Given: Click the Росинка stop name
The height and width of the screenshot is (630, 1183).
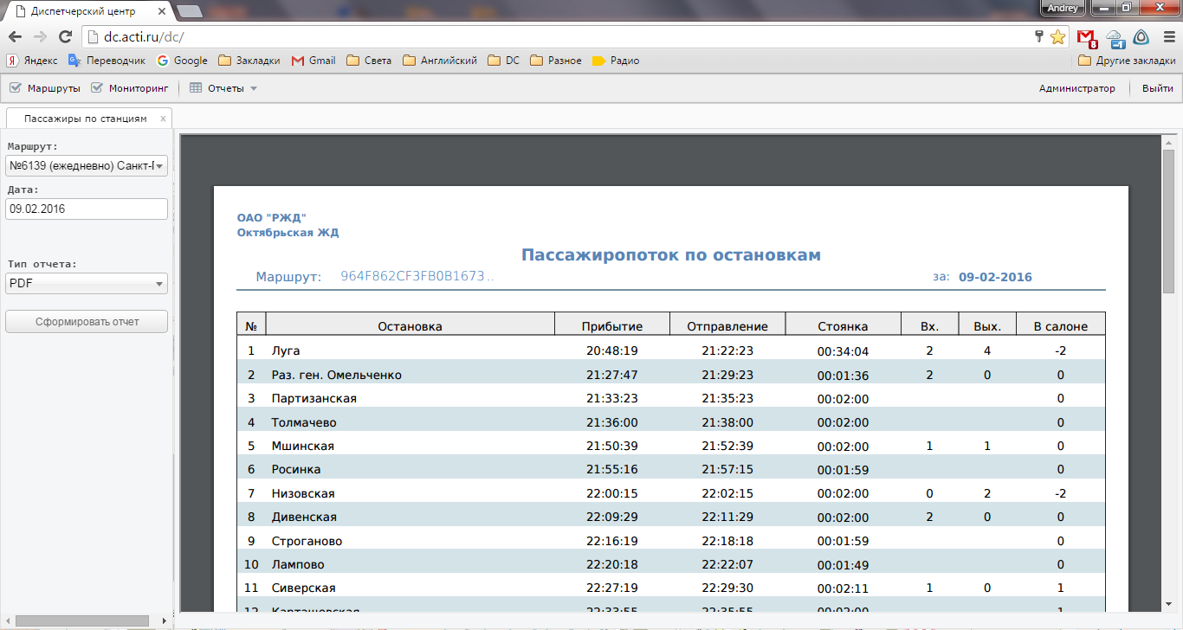Looking at the screenshot, I should coord(296,469).
